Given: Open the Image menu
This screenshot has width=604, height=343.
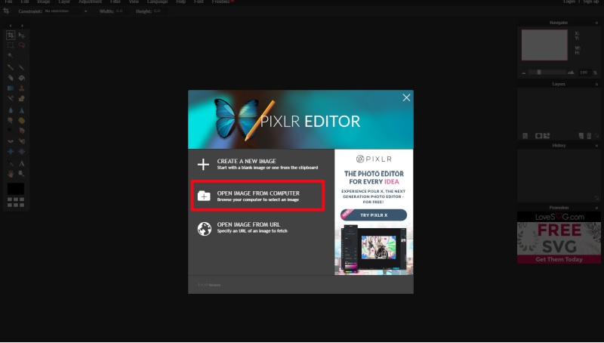Looking at the screenshot, I should tap(44, 2).
